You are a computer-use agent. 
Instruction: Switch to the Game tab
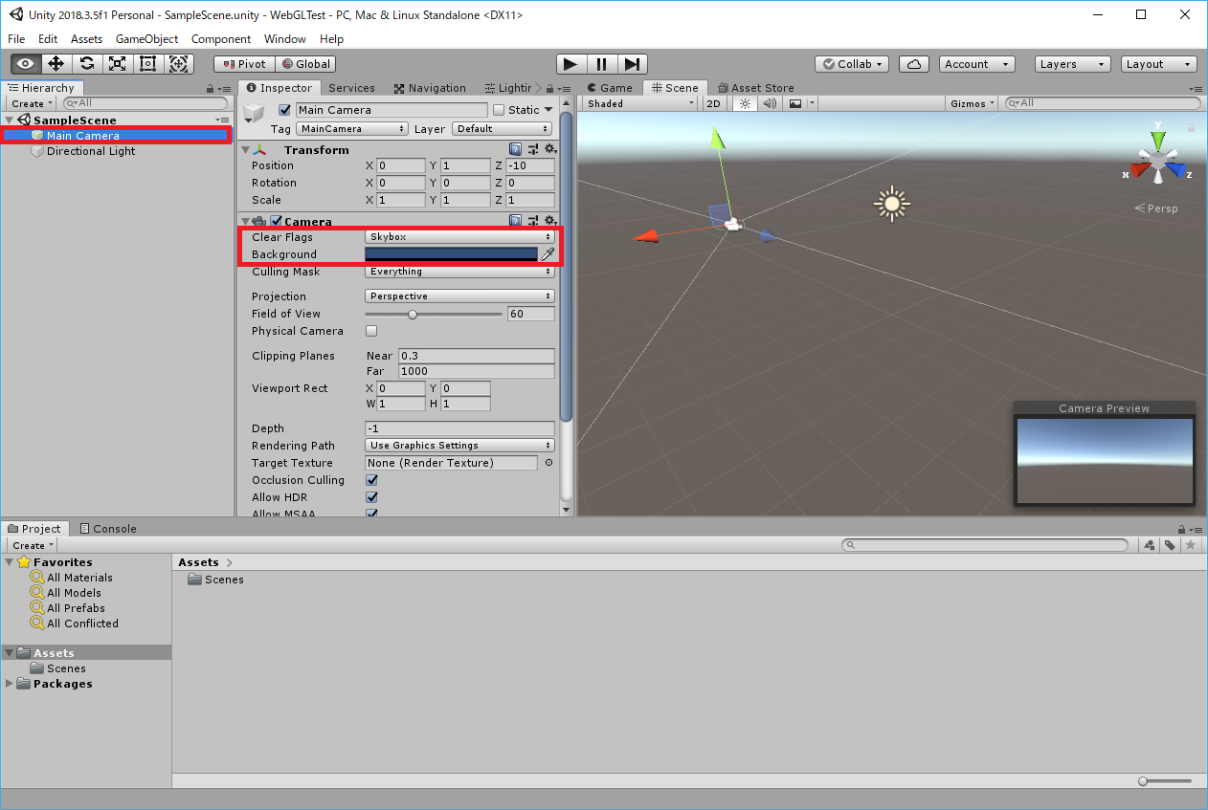[x=609, y=88]
